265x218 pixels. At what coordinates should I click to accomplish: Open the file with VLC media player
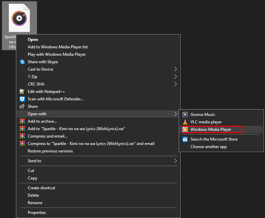pos(221,122)
